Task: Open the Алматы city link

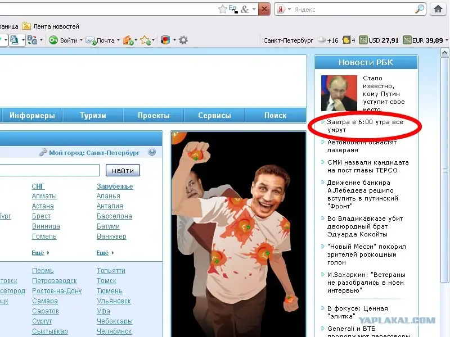Action: (x=44, y=196)
